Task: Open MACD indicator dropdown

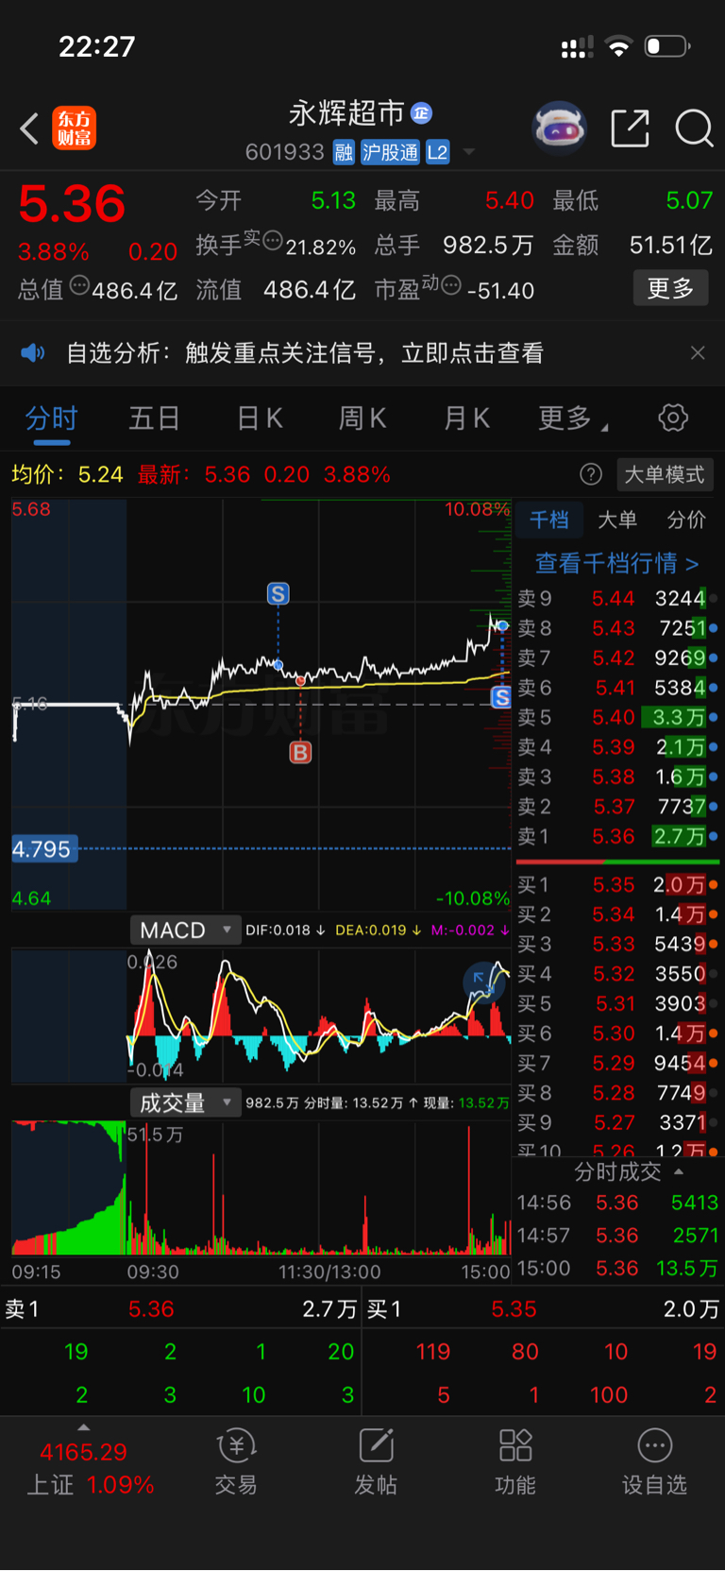Action: tap(186, 931)
